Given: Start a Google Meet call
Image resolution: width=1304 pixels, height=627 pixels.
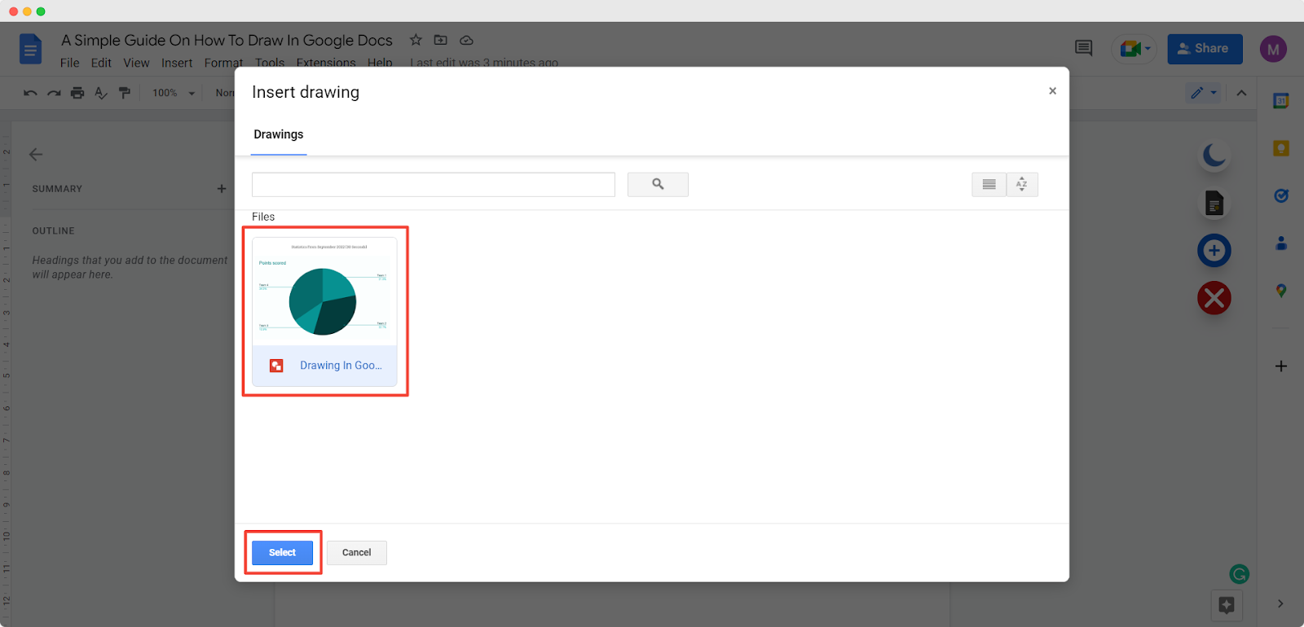Looking at the screenshot, I should (x=1134, y=49).
